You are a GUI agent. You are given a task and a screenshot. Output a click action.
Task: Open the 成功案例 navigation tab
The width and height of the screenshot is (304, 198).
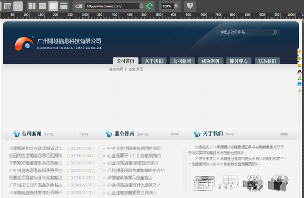(x=211, y=61)
